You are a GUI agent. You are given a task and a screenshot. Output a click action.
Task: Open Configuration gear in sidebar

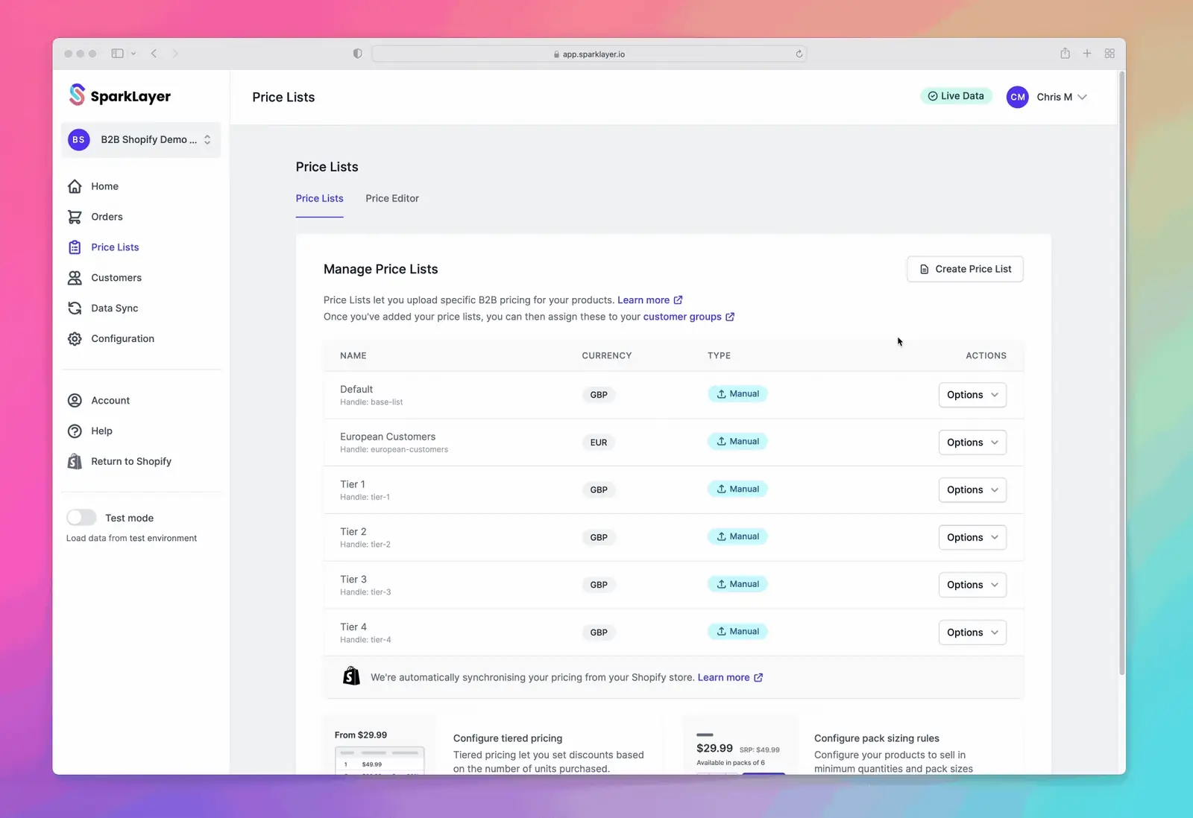click(75, 339)
